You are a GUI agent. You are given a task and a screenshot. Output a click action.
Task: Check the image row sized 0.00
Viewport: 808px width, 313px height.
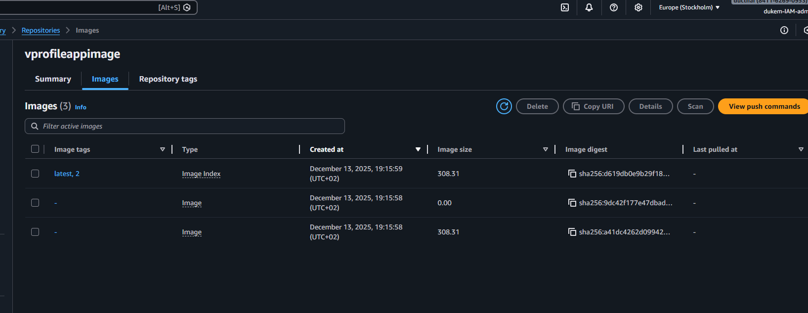(35, 203)
